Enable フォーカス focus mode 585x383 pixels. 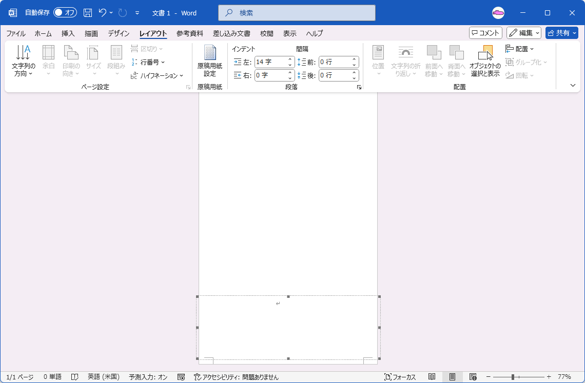click(400, 377)
